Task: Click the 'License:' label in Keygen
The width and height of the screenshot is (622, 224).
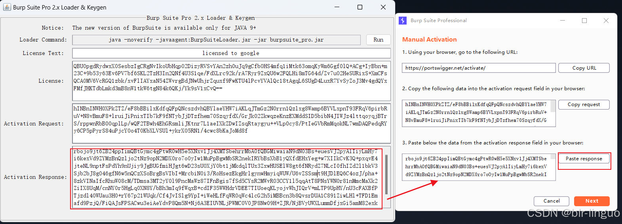Action: coord(51,81)
